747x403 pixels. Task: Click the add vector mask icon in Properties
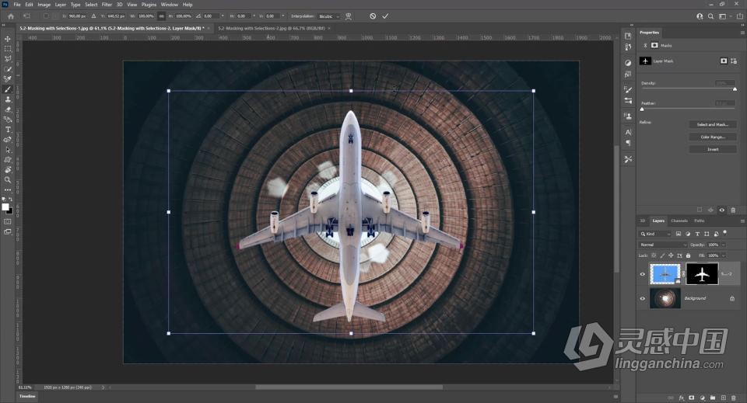pyautogui.click(x=734, y=61)
